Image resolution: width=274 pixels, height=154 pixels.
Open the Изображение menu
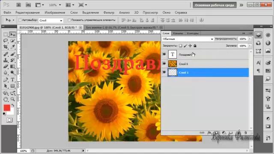coord(55,12)
